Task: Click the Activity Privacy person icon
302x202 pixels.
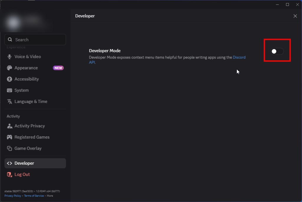Action: (x=9, y=126)
